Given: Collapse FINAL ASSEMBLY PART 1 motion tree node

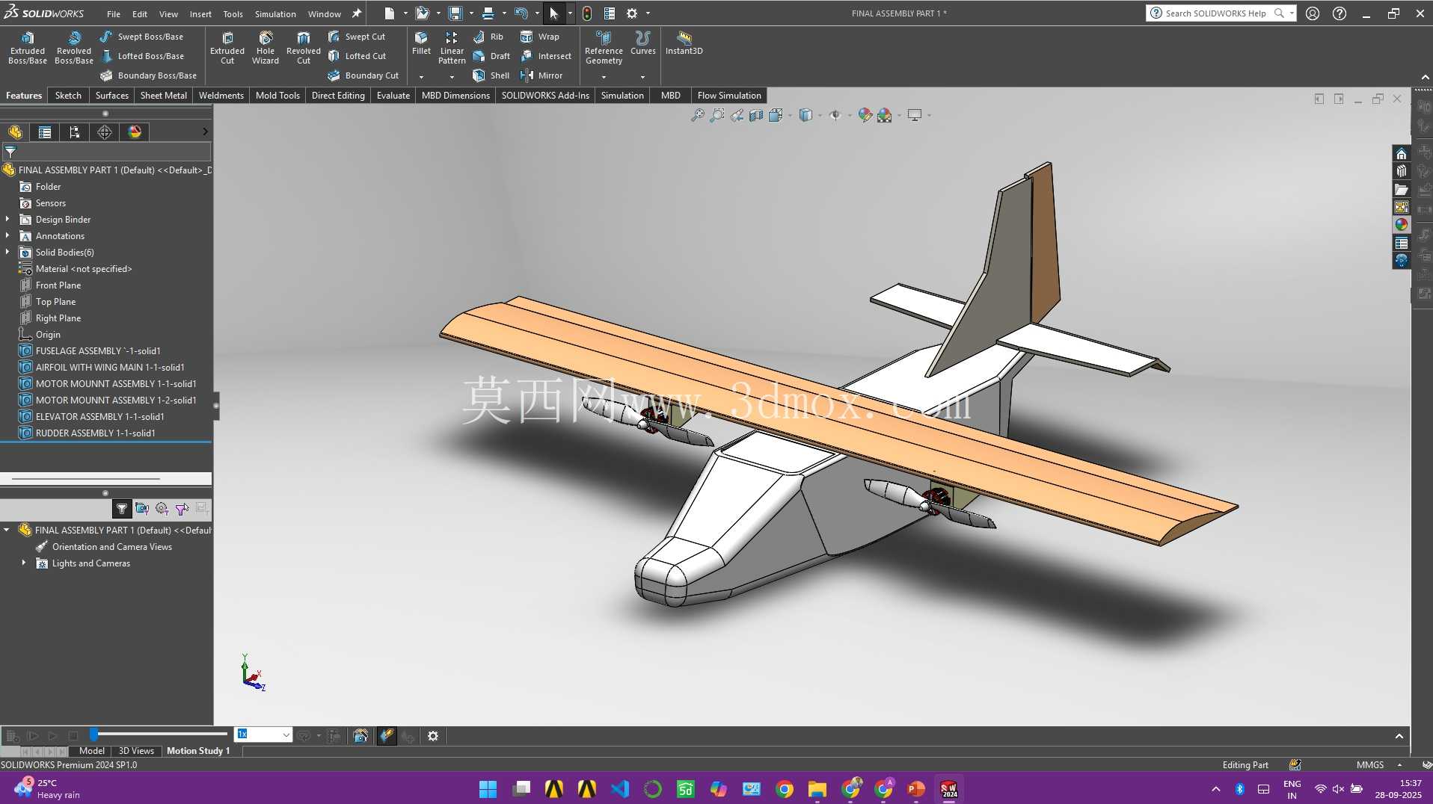Looking at the screenshot, I should click(7, 530).
